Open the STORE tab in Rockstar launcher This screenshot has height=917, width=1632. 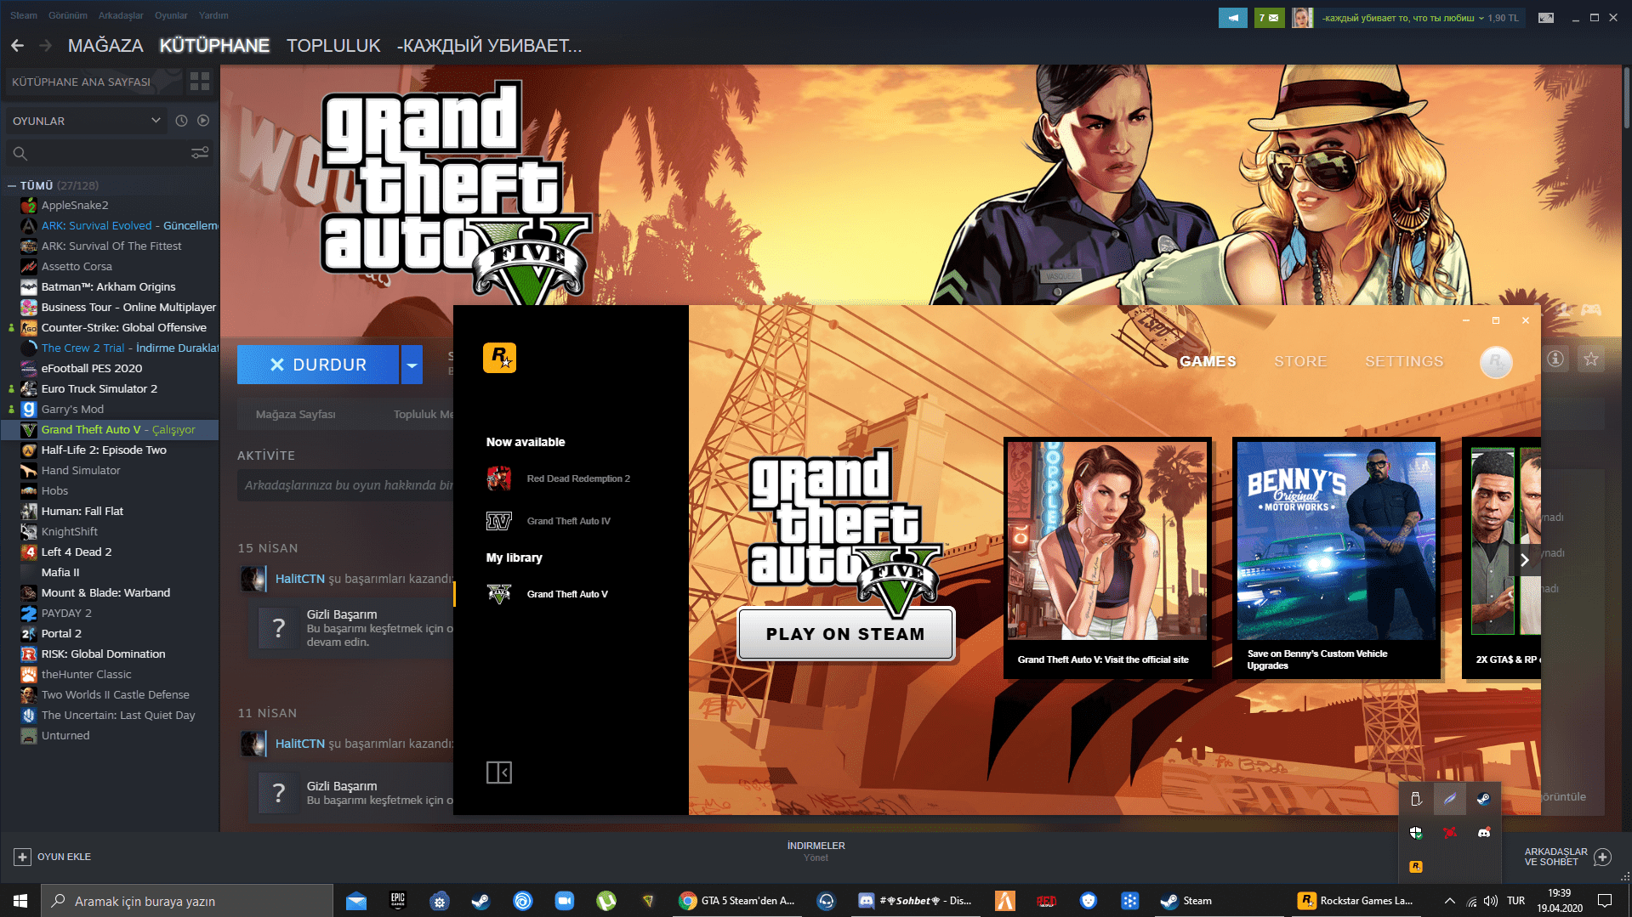[x=1299, y=361]
